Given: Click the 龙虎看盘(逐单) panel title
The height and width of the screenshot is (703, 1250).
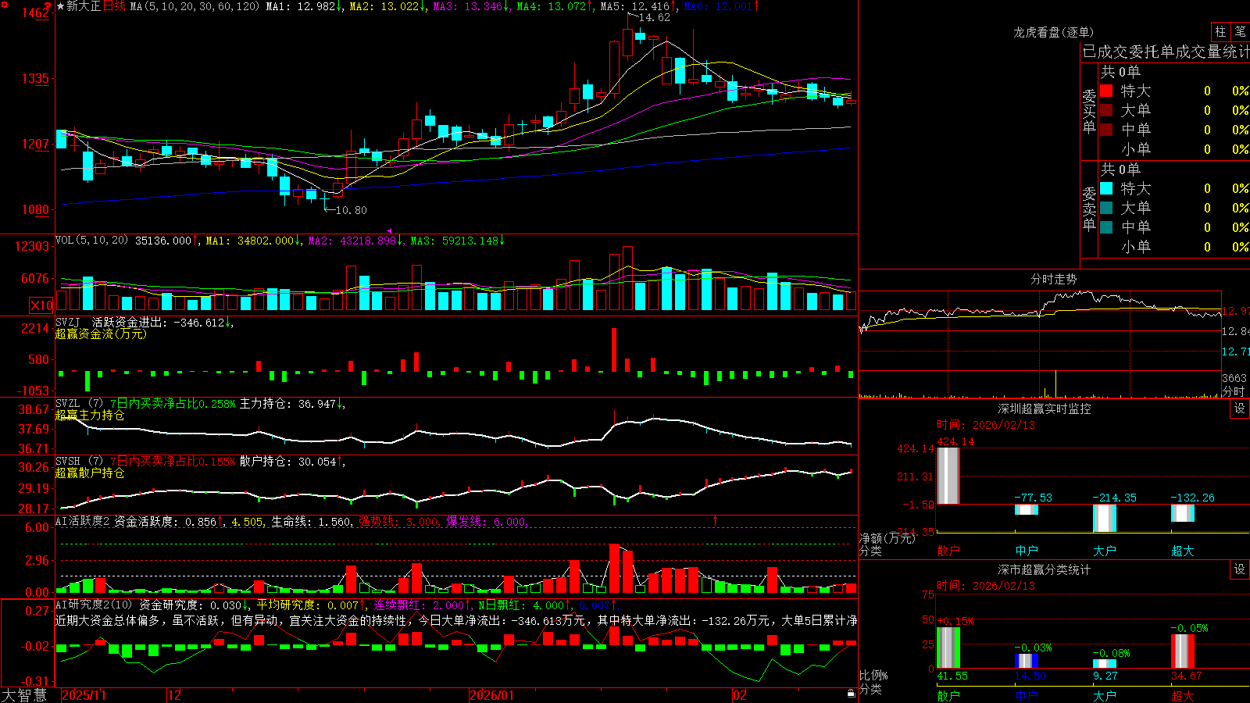Looking at the screenshot, I should coord(1053,32).
